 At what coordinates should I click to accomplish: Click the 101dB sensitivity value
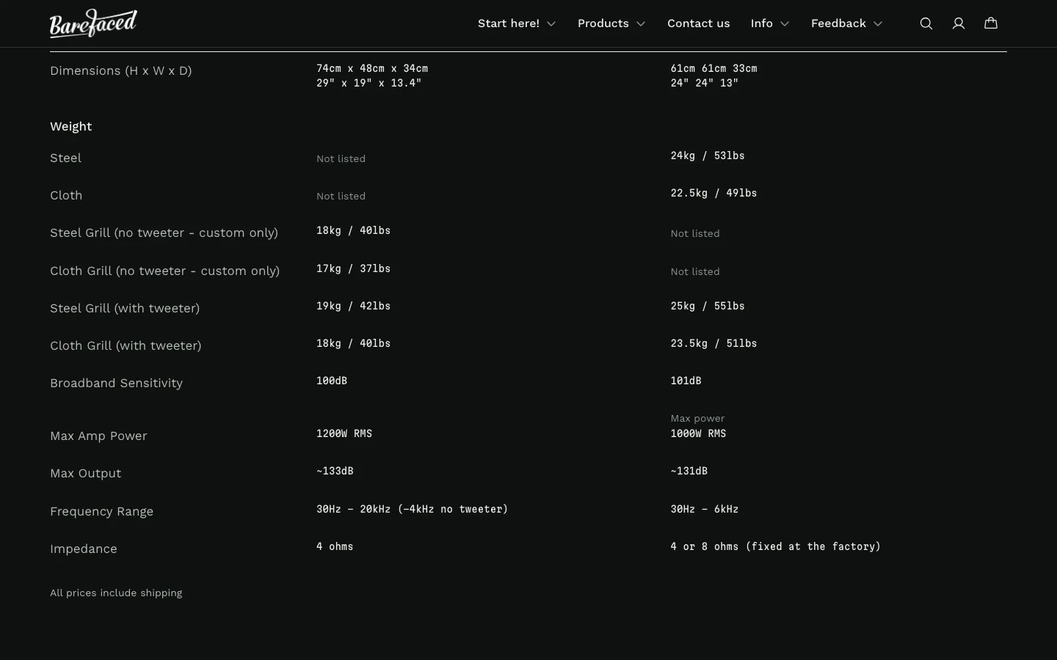pyautogui.click(x=686, y=381)
